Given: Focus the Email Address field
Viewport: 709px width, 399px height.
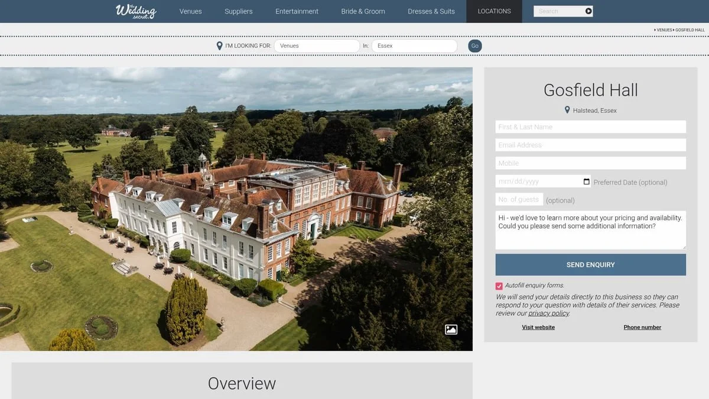Looking at the screenshot, I should tap(591, 145).
